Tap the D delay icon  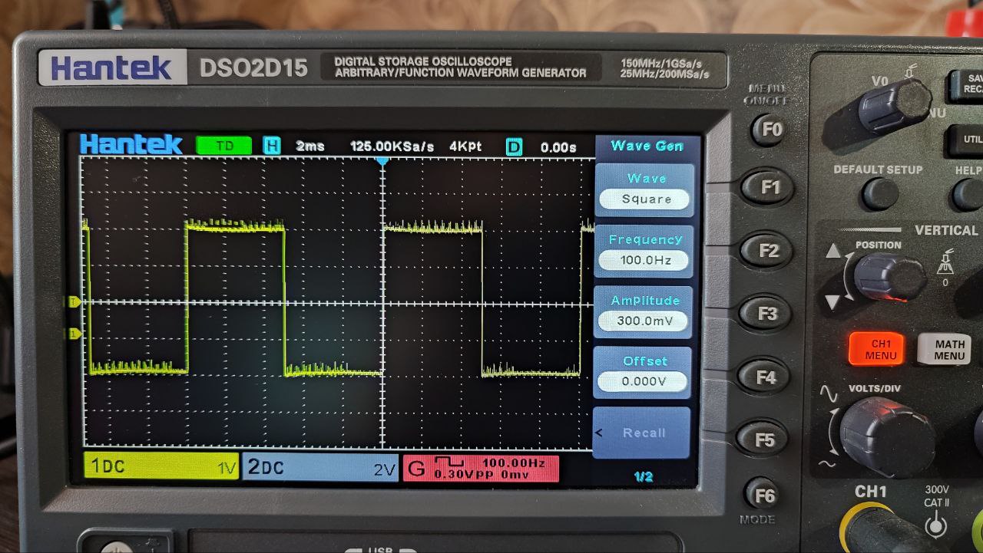point(514,146)
